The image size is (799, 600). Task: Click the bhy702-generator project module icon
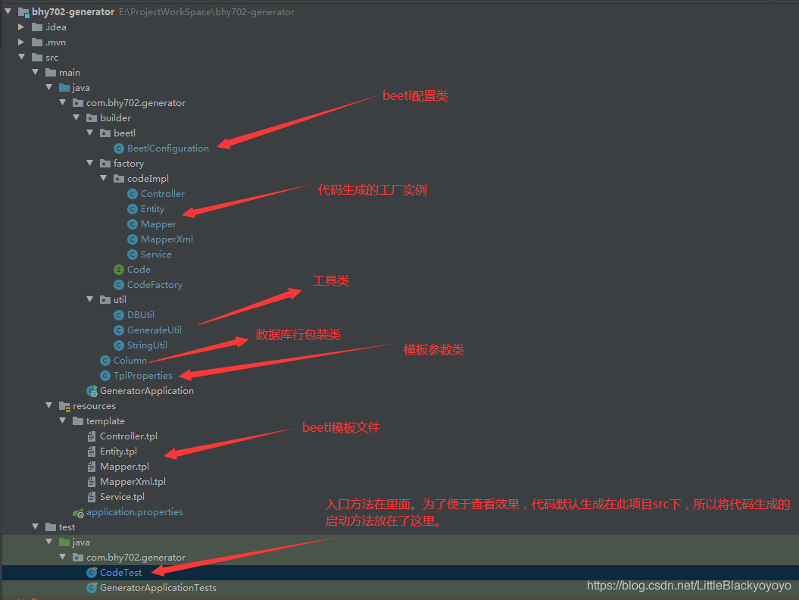pos(23,12)
